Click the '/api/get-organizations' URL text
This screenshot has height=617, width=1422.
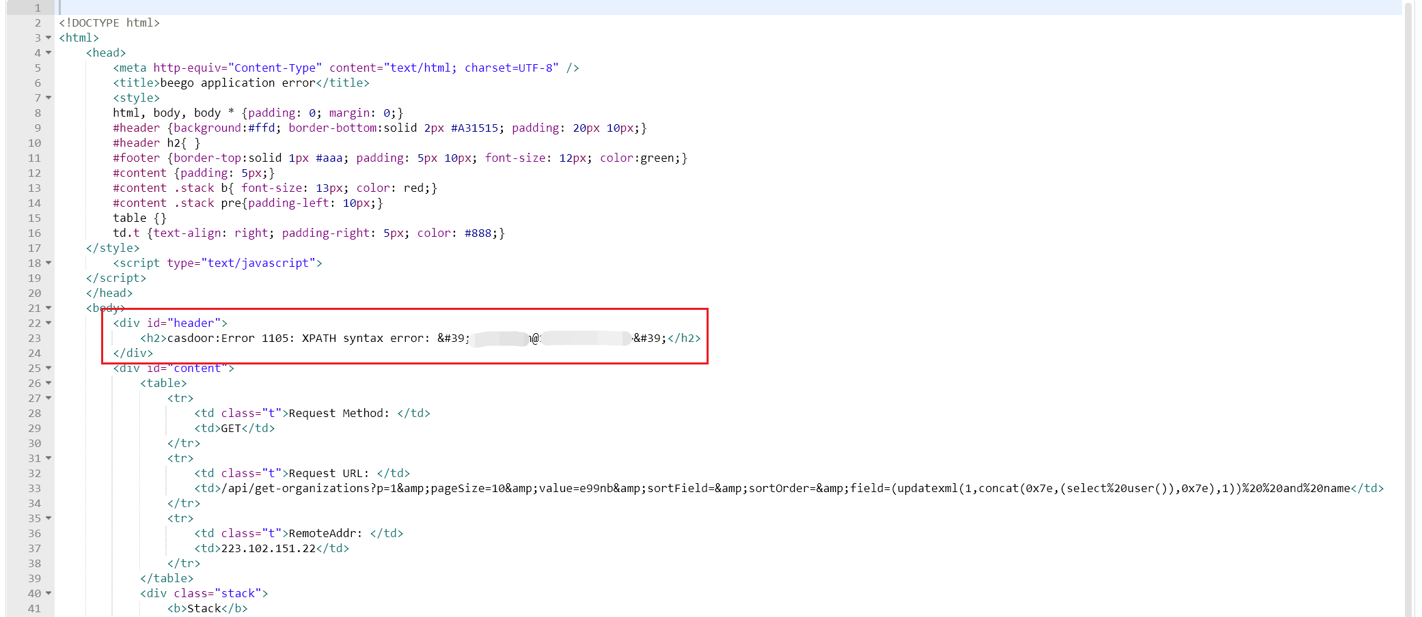(x=295, y=488)
